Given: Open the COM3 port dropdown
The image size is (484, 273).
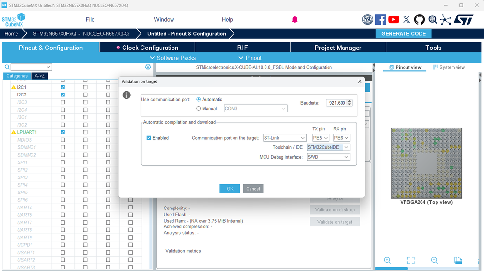Looking at the screenshot, I should pyautogui.click(x=256, y=109).
